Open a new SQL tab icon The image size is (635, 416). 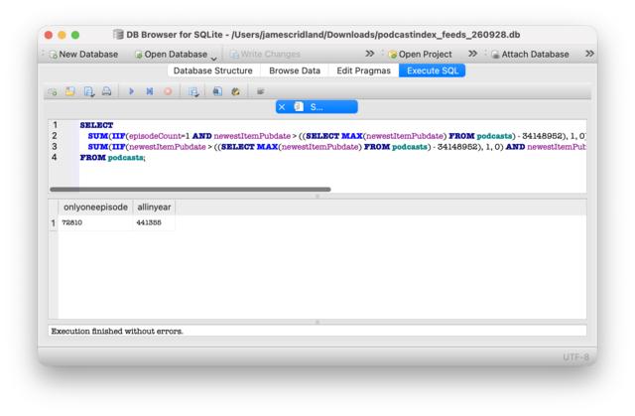click(x=53, y=91)
